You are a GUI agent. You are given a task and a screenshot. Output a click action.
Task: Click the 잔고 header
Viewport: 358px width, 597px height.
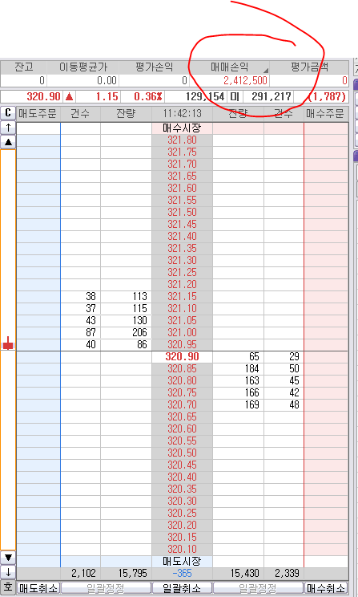point(24,67)
